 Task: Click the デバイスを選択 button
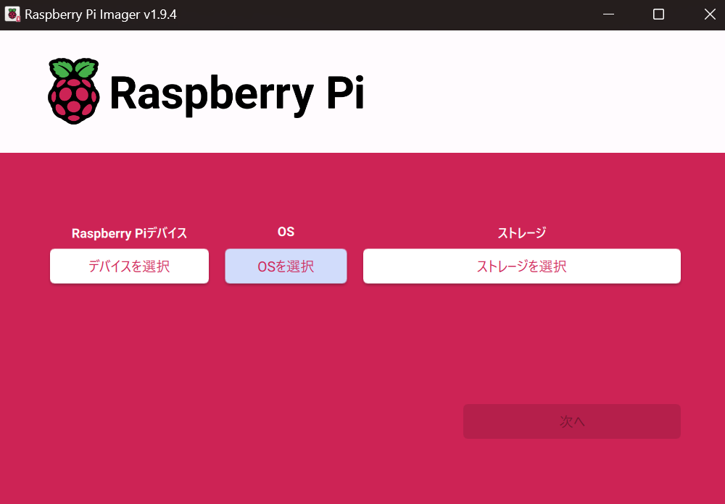pos(129,266)
